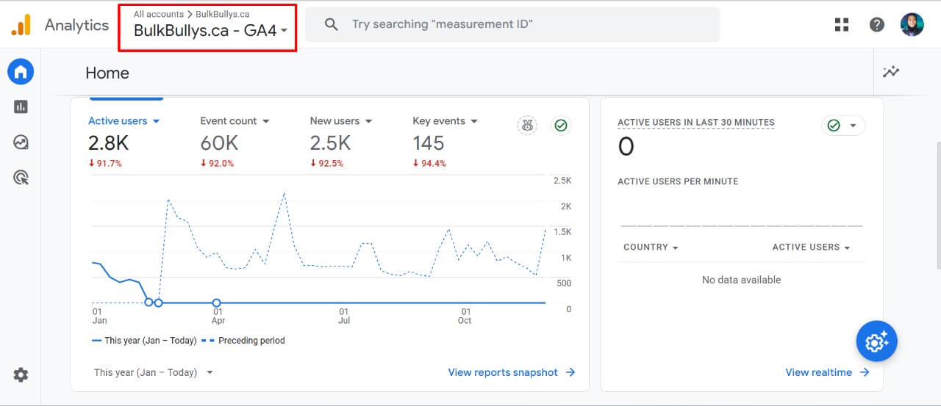941x406 pixels.
Task: Click the ACTIVE USERS IN LAST 30 MINUTES label
Action: click(x=696, y=123)
